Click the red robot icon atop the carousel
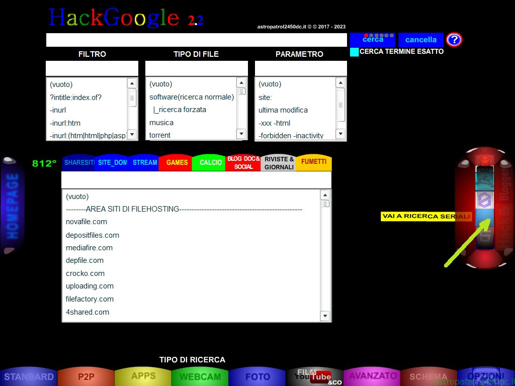This screenshot has width=515, height=386. 484,161
